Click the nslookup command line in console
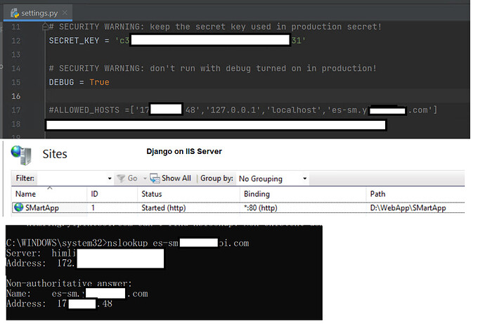 (127, 243)
